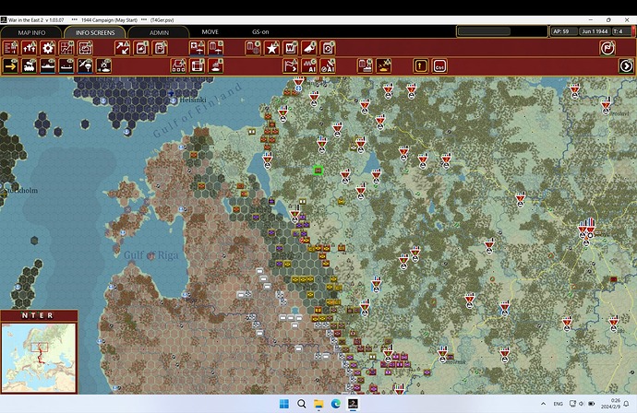Click the War in the East taskbar icon
This screenshot has width=637, height=413.
point(353,404)
